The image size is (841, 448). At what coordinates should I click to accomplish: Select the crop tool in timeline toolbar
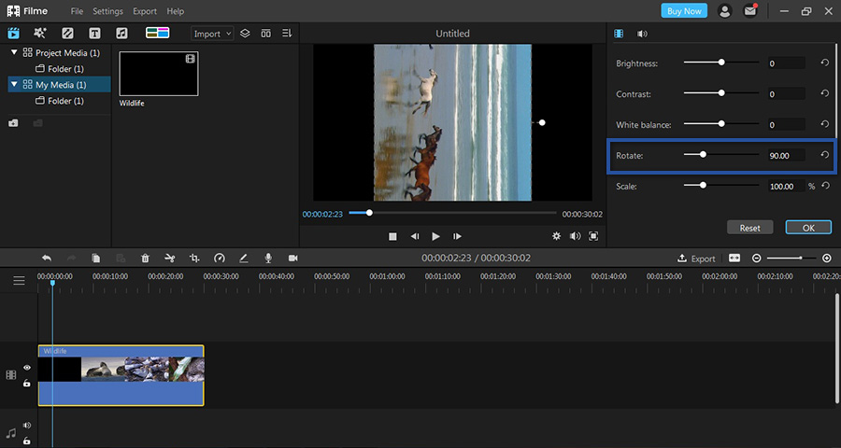click(x=194, y=259)
